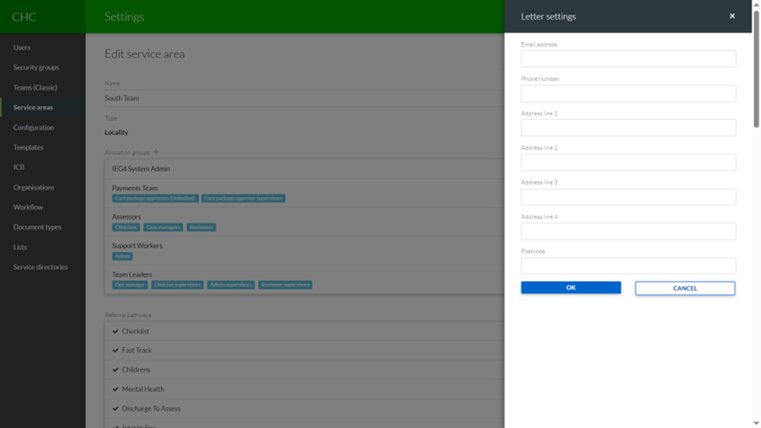
Task: Open the Templates sidebar section
Action: click(28, 147)
